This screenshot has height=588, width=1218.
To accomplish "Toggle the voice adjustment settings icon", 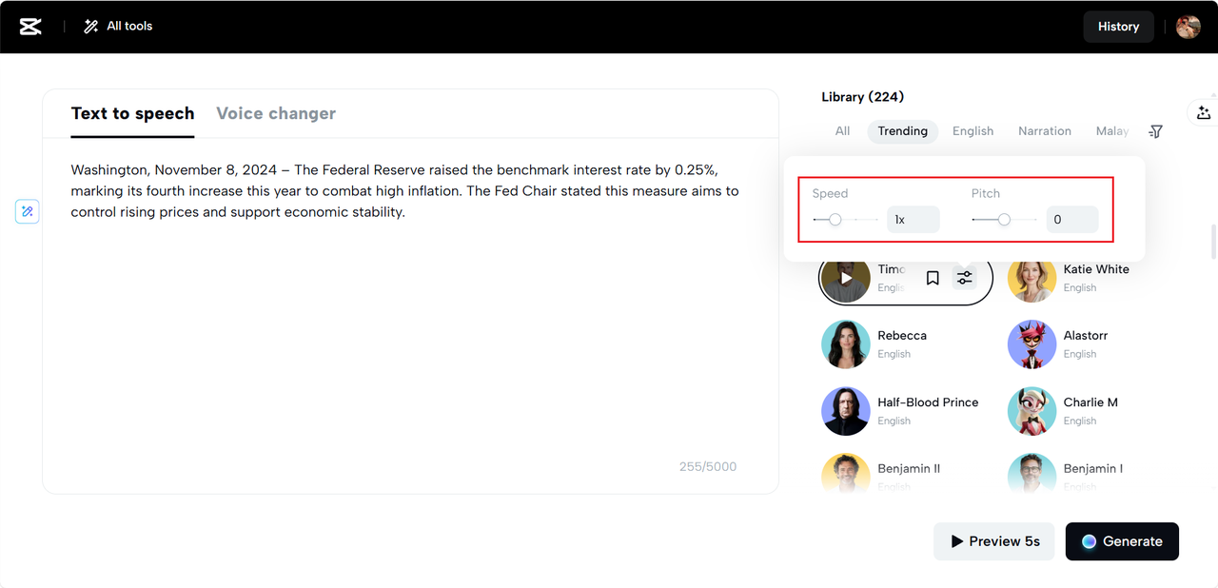I will pyautogui.click(x=965, y=278).
